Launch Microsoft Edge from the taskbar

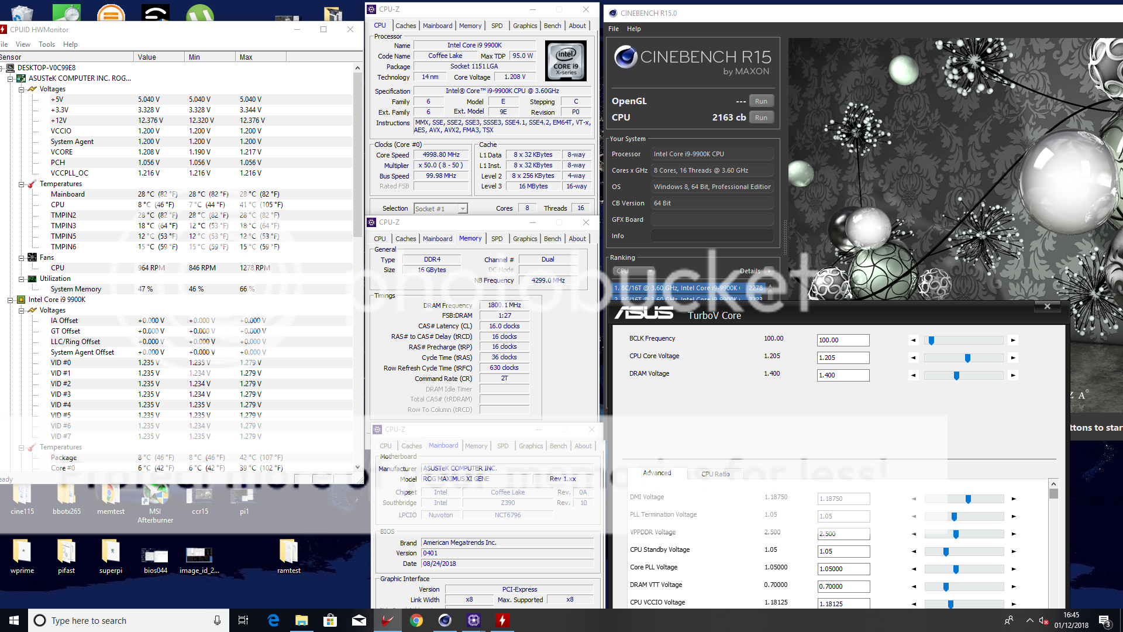[273, 620]
